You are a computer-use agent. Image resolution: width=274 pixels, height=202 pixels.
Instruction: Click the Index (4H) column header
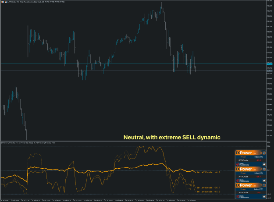(259, 157)
